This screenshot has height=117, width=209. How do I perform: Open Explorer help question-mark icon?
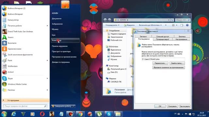(187, 25)
